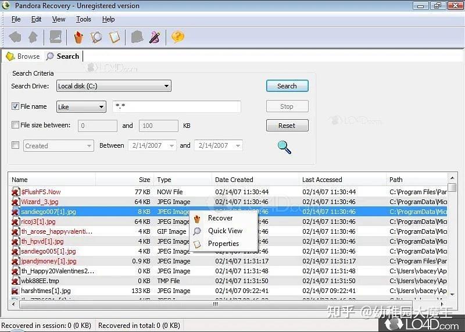Click the icon beside wbk88EE.tmp
Image resolution: width=465 pixels, height=332 pixels.
(x=16, y=281)
